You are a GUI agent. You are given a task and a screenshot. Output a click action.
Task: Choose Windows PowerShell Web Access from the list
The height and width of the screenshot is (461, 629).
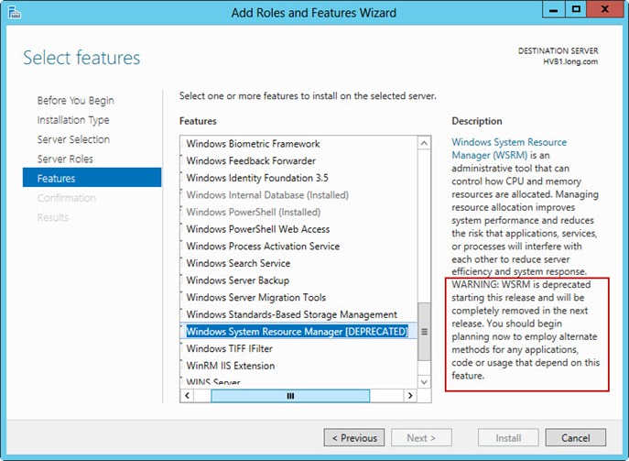(x=258, y=229)
